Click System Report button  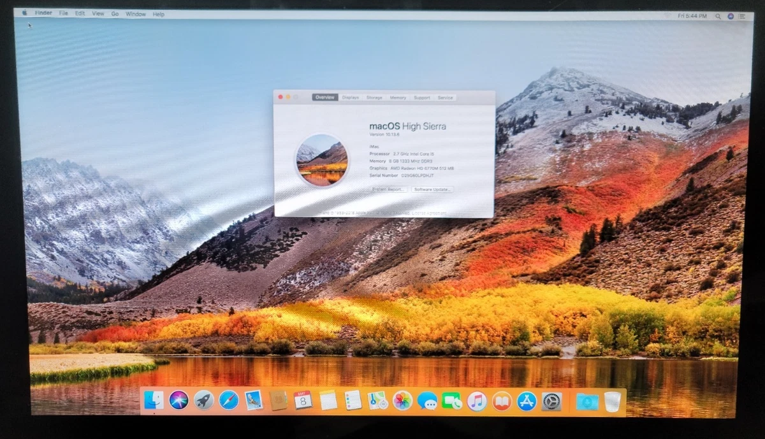coord(388,189)
